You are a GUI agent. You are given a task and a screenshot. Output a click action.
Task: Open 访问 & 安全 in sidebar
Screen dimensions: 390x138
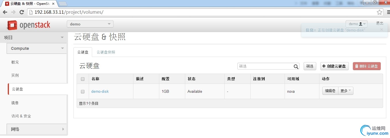coord(21,116)
